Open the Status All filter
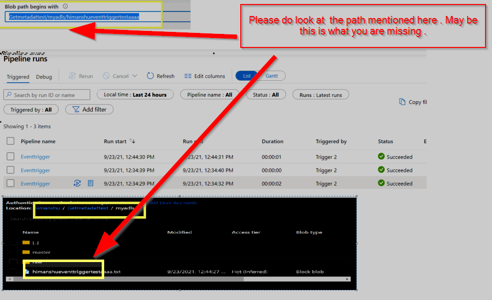 point(266,94)
